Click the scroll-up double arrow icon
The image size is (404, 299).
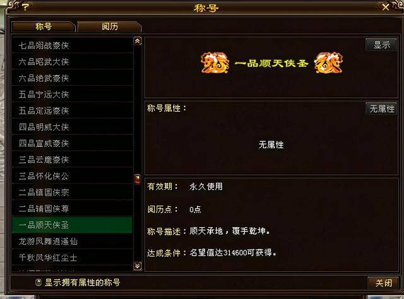click(x=138, y=41)
